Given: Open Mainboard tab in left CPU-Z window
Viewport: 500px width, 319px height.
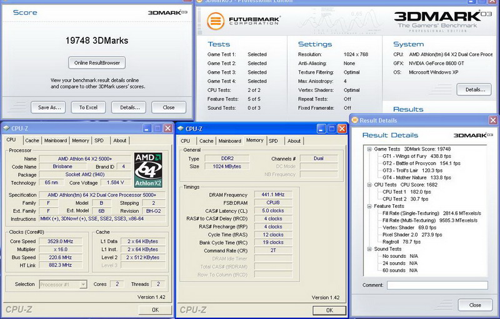Looking at the screenshot, I should tap(56, 140).
